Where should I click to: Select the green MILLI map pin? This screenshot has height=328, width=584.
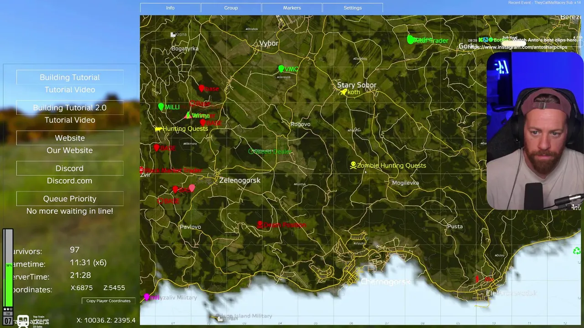click(161, 107)
